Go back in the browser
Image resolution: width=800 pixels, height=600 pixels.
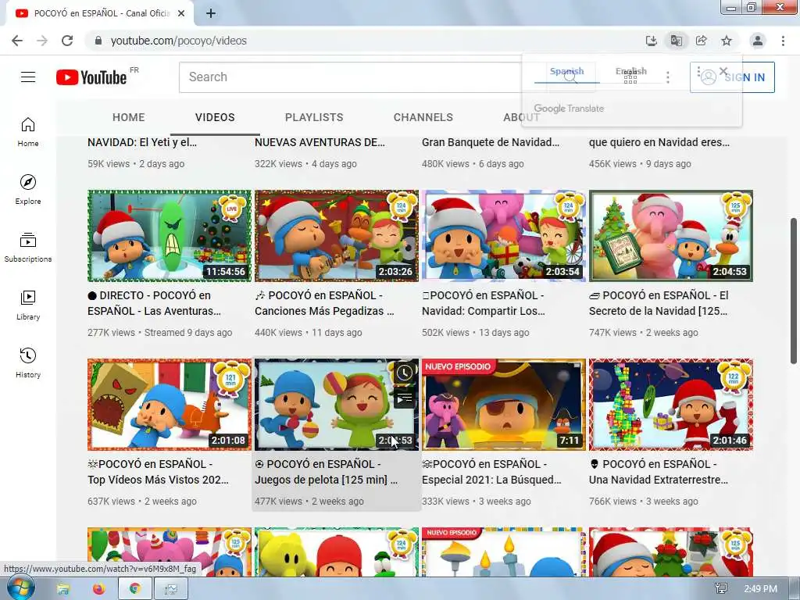click(x=17, y=41)
